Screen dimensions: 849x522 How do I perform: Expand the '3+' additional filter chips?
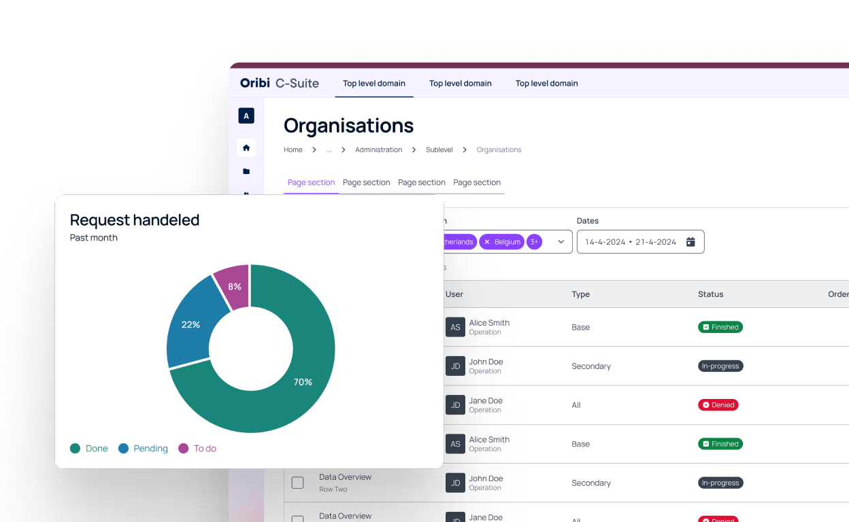click(x=534, y=242)
